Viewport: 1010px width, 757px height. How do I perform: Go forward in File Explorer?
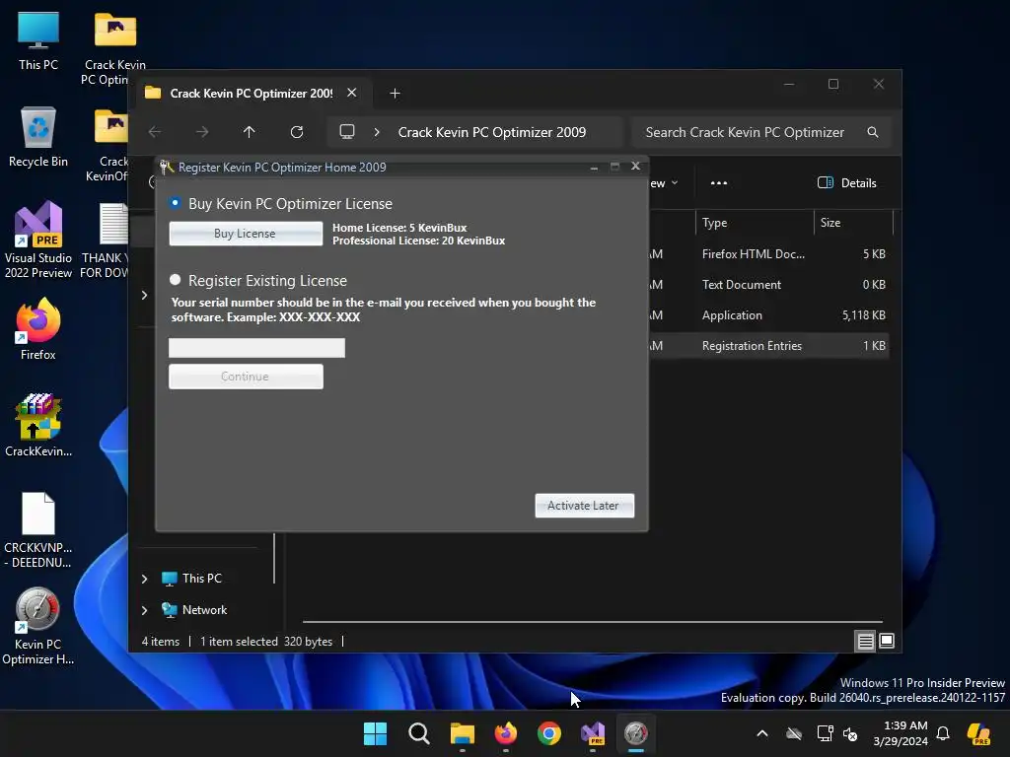(202, 132)
